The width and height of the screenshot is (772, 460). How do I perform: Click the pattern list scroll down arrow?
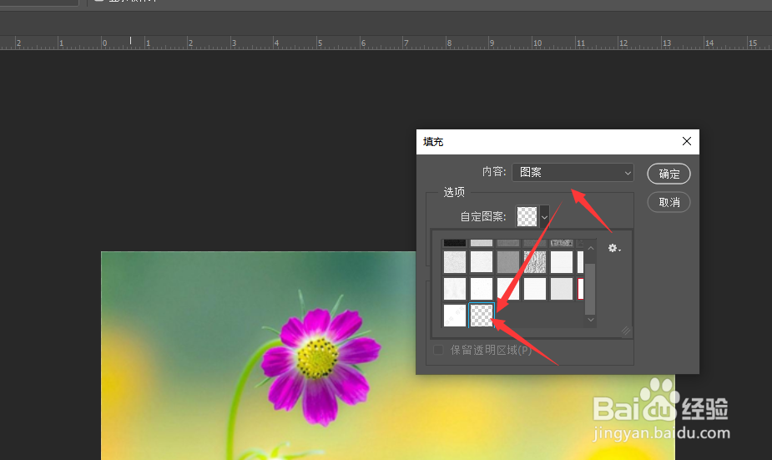tap(590, 320)
